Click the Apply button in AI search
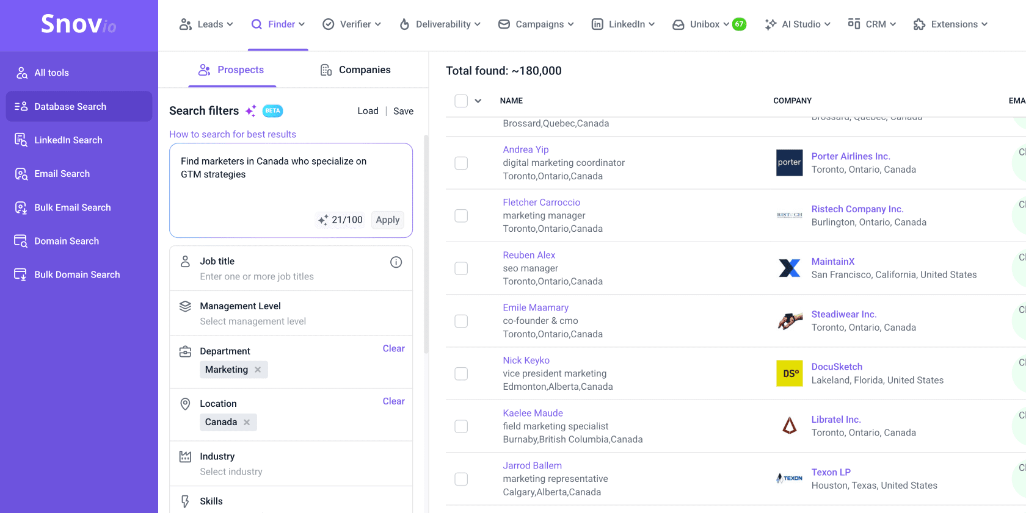The width and height of the screenshot is (1026, 513). (x=388, y=220)
